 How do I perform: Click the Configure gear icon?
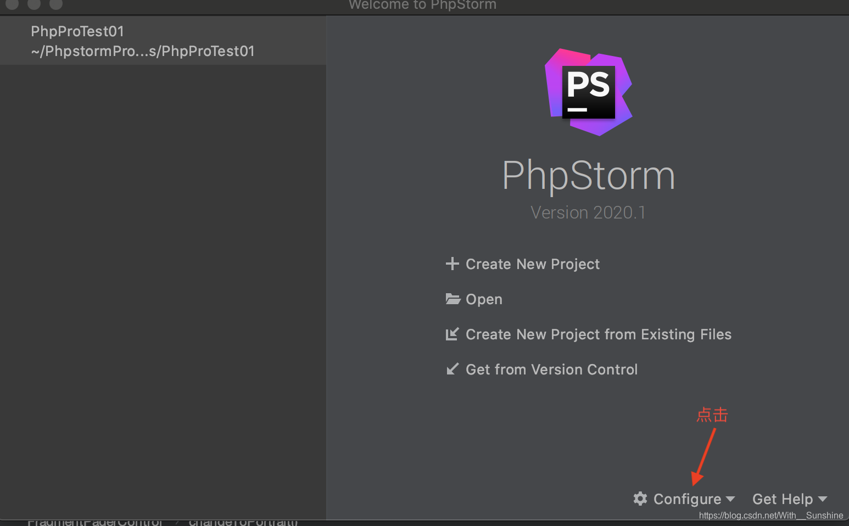(640, 499)
